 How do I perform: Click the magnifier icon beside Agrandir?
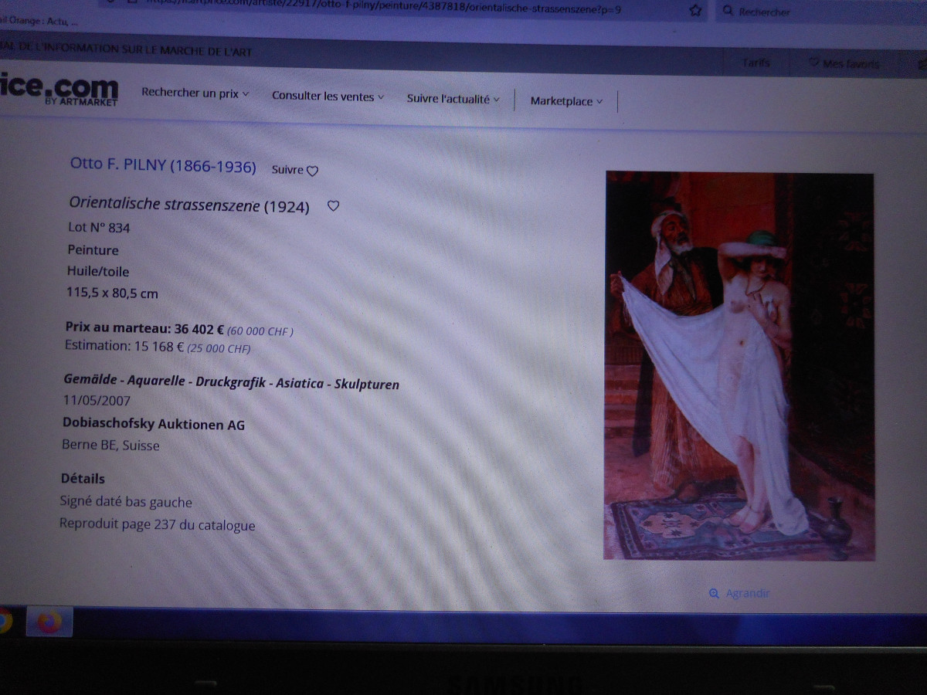pos(714,593)
